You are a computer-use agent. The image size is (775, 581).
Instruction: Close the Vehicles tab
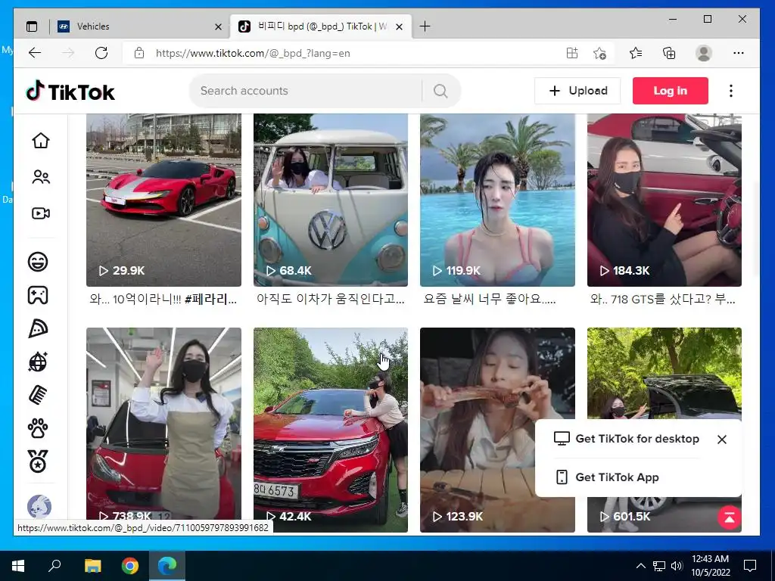218,27
